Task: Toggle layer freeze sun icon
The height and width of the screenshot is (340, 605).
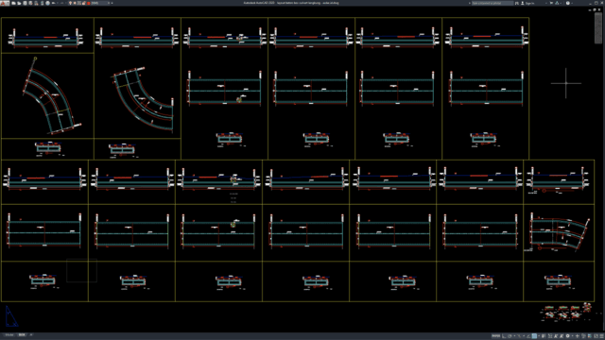Action: (75, 3)
